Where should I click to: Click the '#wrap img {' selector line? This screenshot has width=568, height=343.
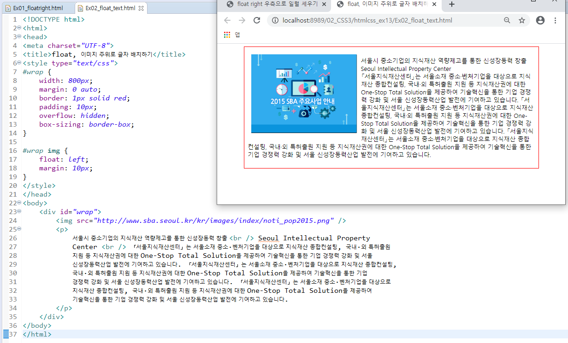(45, 151)
